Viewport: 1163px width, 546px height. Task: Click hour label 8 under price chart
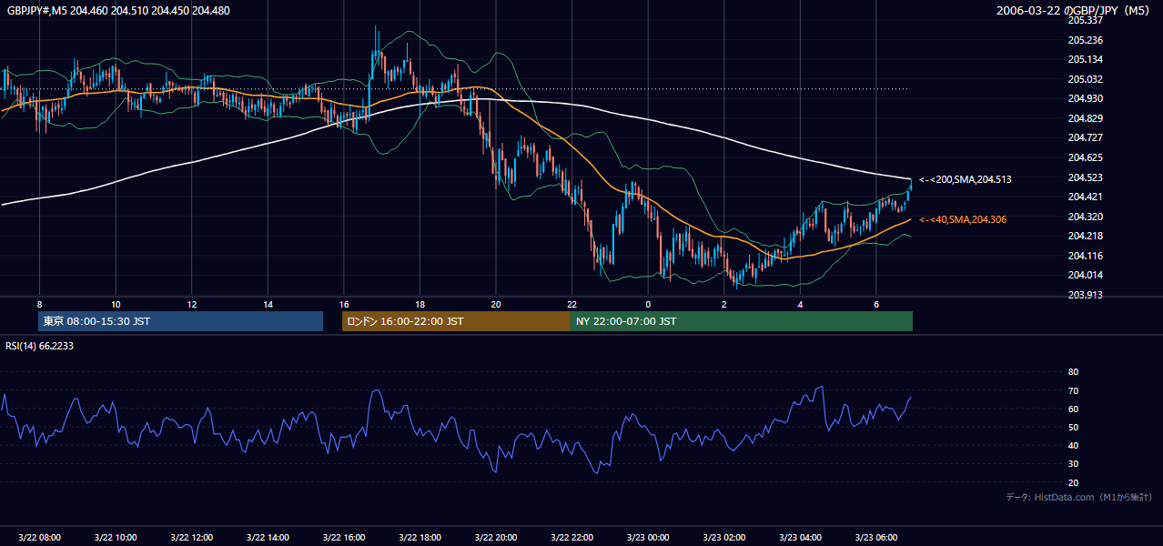[x=39, y=304]
